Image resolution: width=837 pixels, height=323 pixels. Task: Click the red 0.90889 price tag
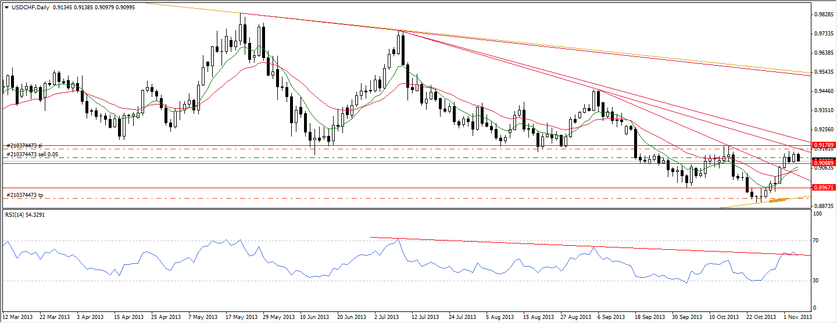(x=823, y=163)
